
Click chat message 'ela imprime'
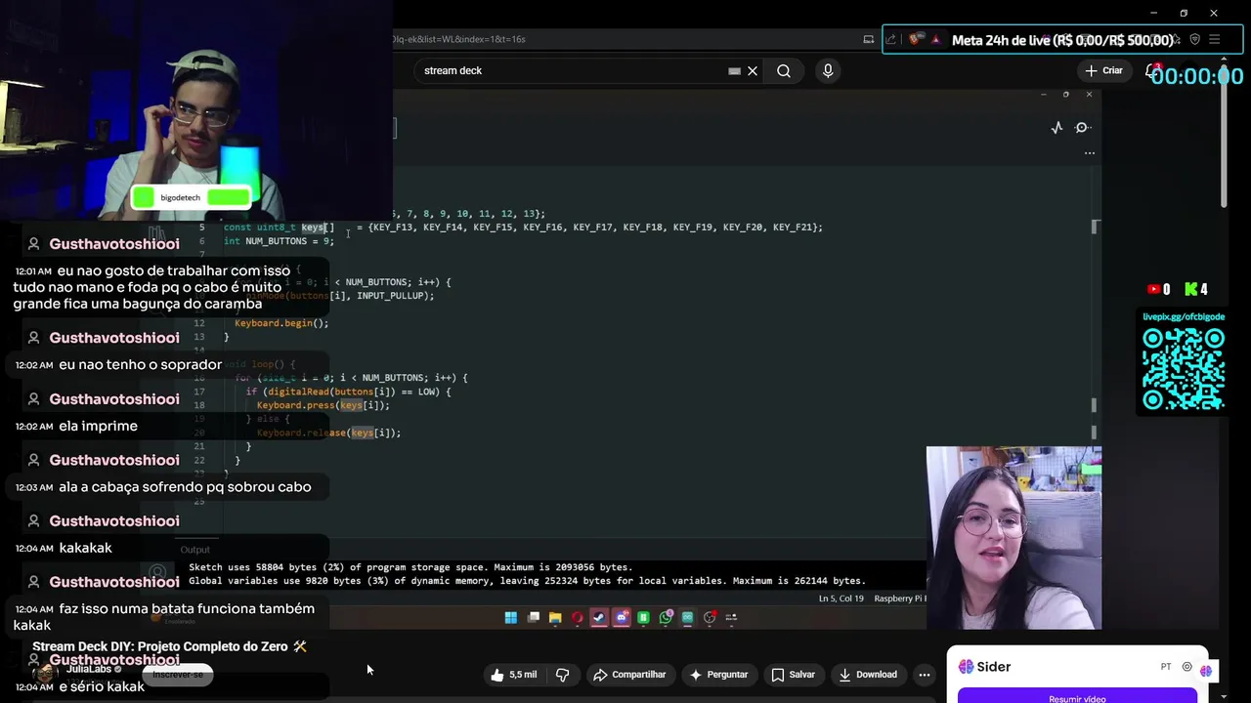98,426
